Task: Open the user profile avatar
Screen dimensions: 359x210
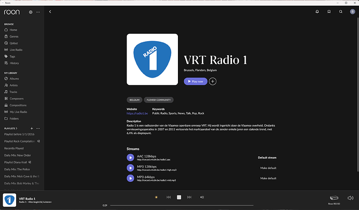Action: point(353,11)
